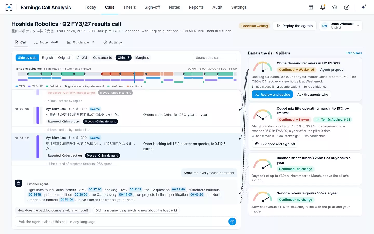Click Ask the agents why button
374x234 pixels.
pos(312,94)
